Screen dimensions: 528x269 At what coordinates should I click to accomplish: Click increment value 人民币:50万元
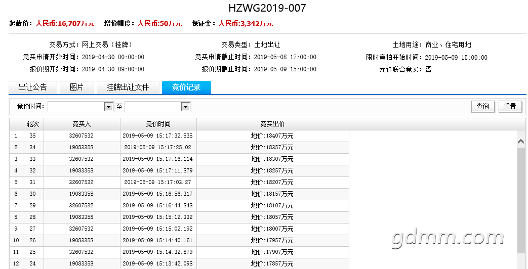[x=159, y=24]
